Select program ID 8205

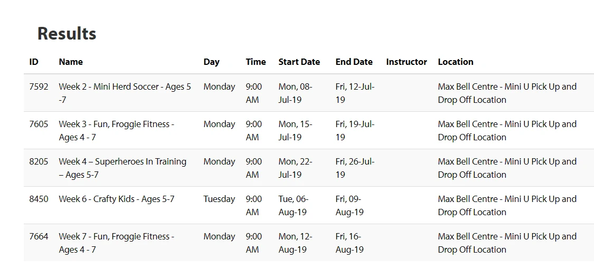pyautogui.click(x=39, y=161)
